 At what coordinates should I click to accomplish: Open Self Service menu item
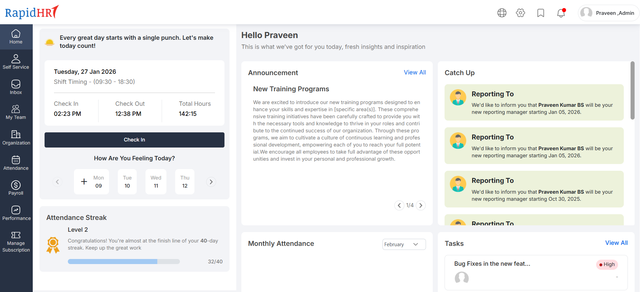tap(16, 62)
